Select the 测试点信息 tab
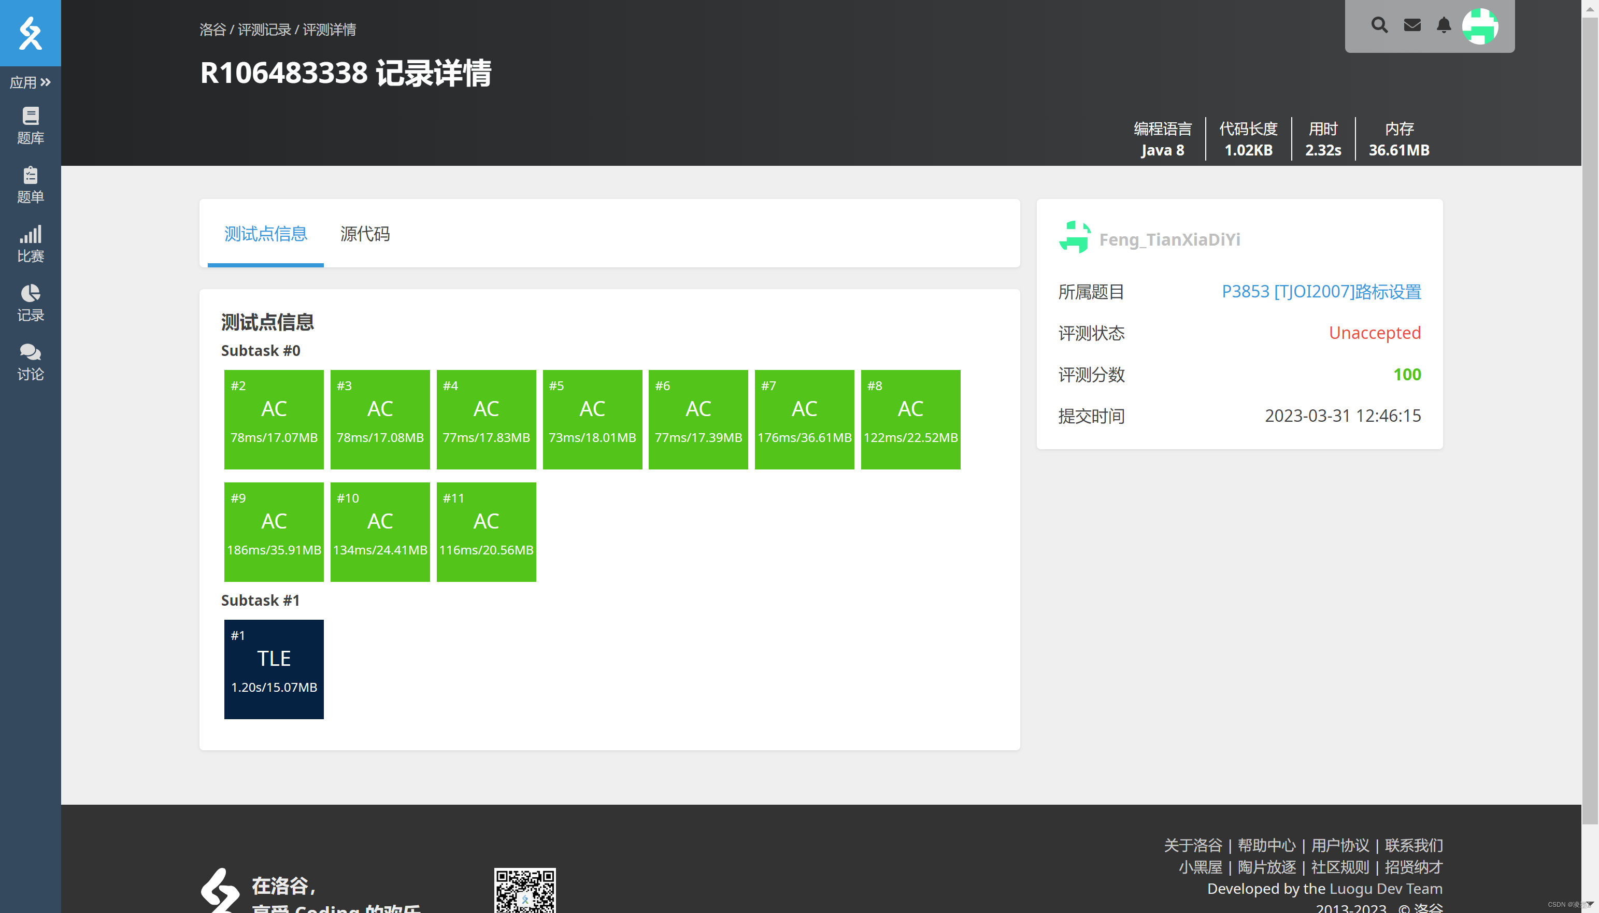Image resolution: width=1599 pixels, height=913 pixels. [265, 234]
